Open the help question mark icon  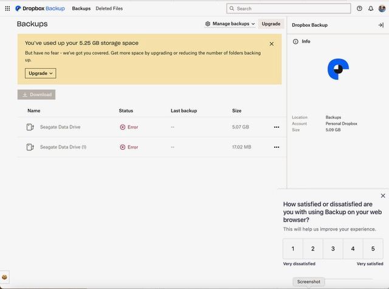(x=359, y=9)
